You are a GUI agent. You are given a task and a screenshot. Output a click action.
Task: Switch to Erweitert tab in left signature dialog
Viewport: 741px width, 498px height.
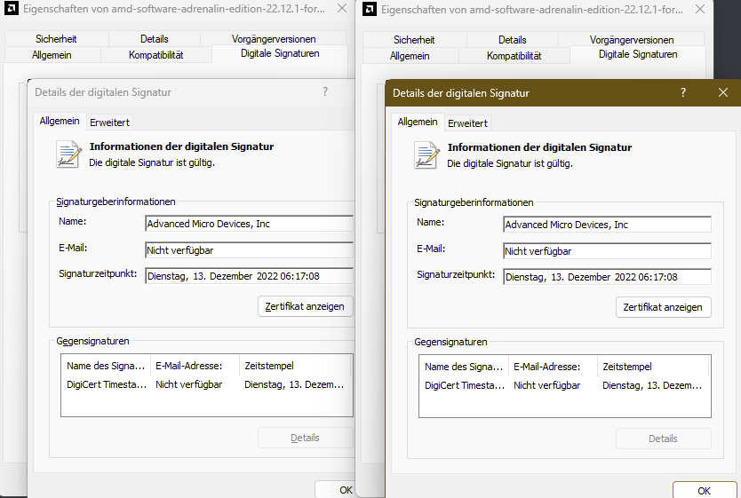tap(109, 123)
